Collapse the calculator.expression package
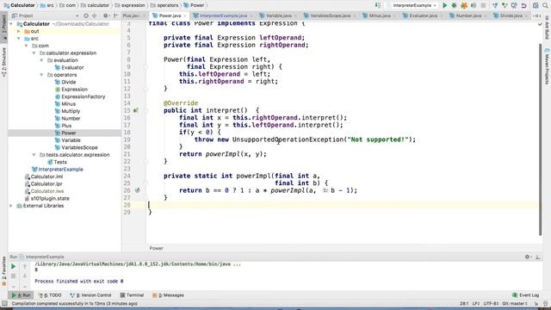Screen dimensions: 551x310 tap(34, 53)
